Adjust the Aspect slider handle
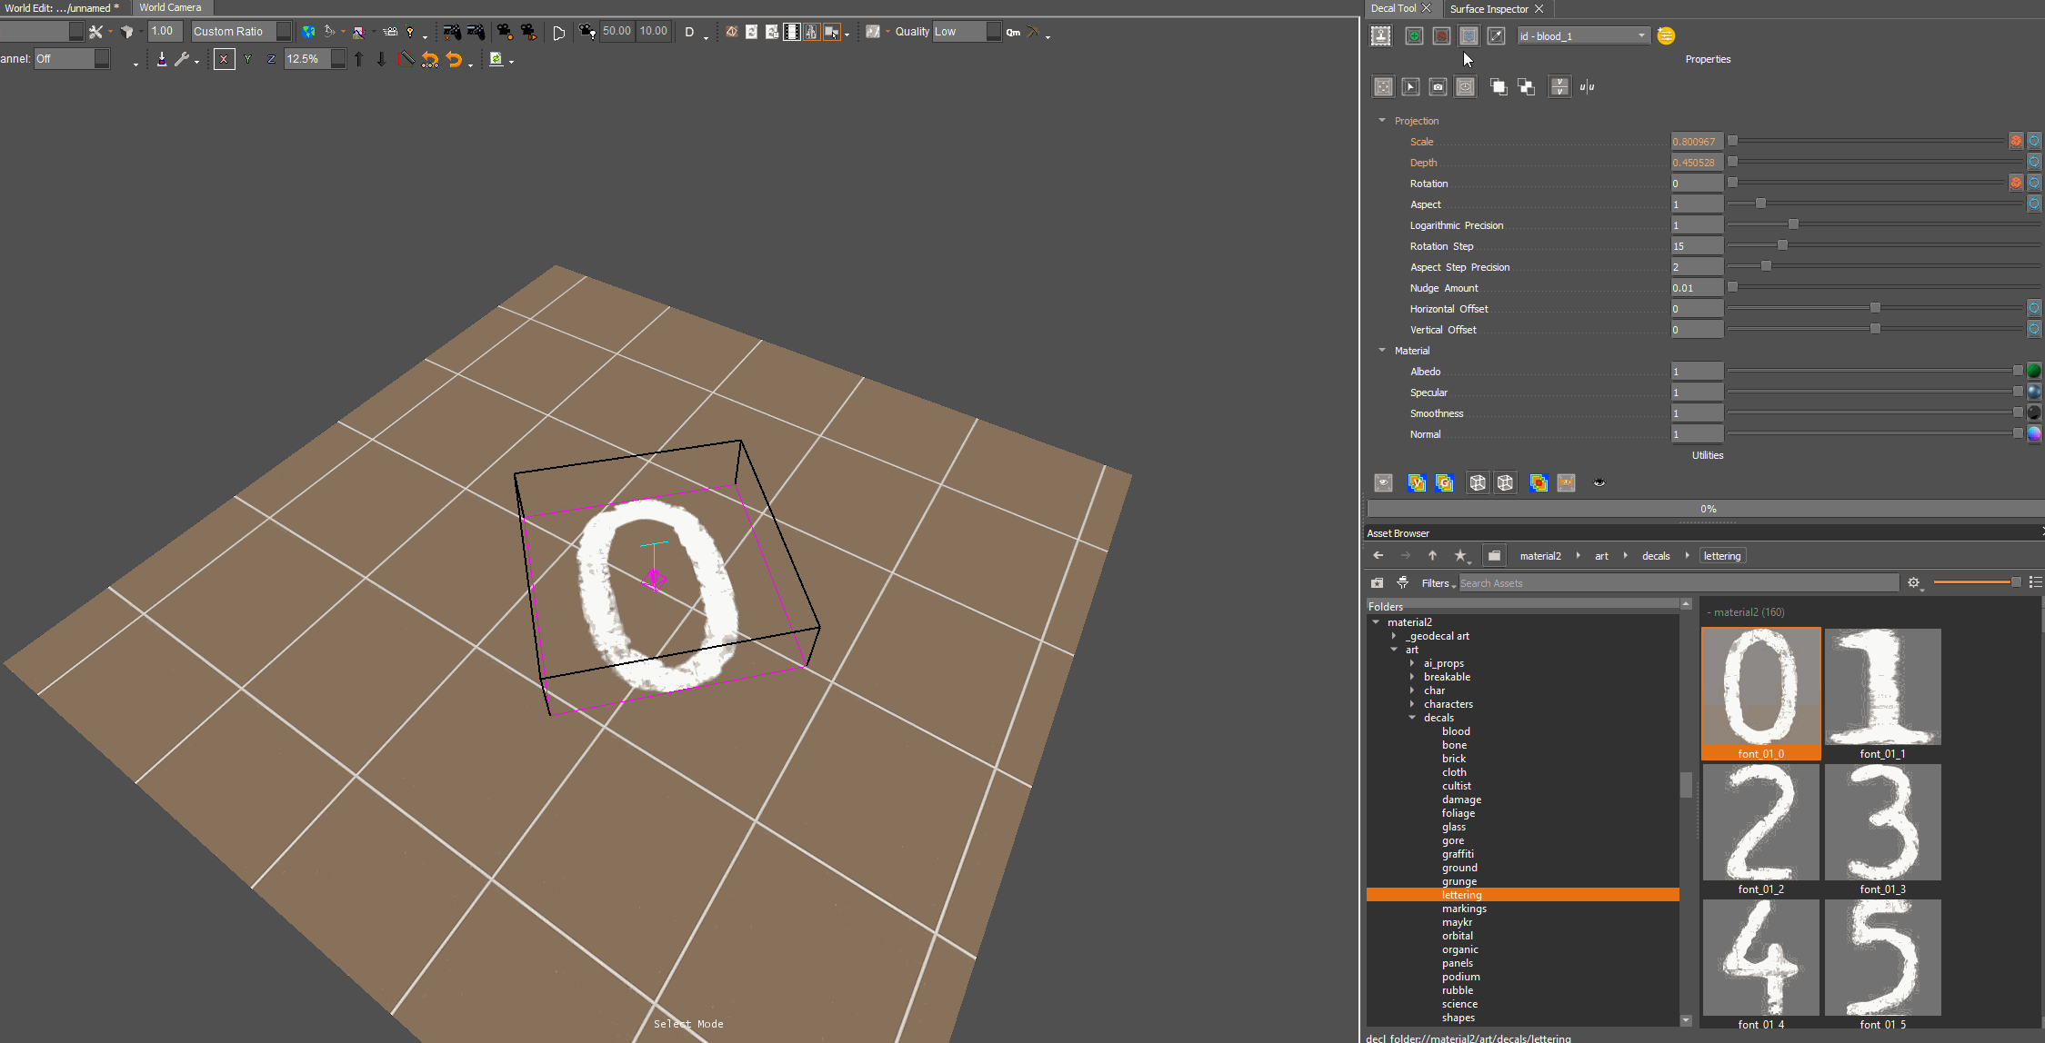This screenshot has height=1043, width=2045. [1760, 204]
